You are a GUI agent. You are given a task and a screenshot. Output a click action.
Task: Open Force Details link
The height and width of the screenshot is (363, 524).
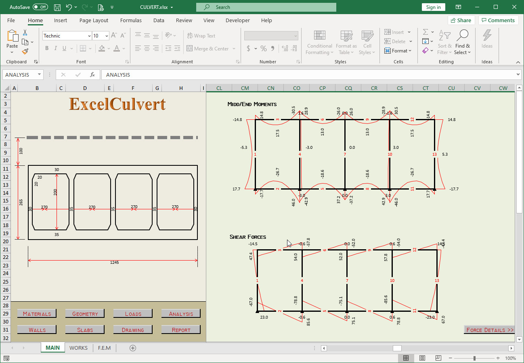click(489, 330)
